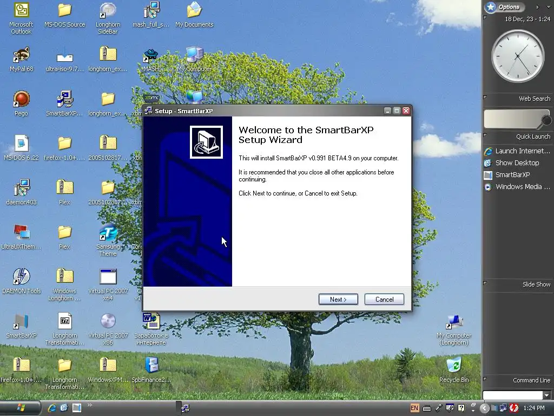The width and height of the screenshot is (554, 416).
Task: Click Show Desktop in taskbar quick launch
Action: (x=64, y=408)
